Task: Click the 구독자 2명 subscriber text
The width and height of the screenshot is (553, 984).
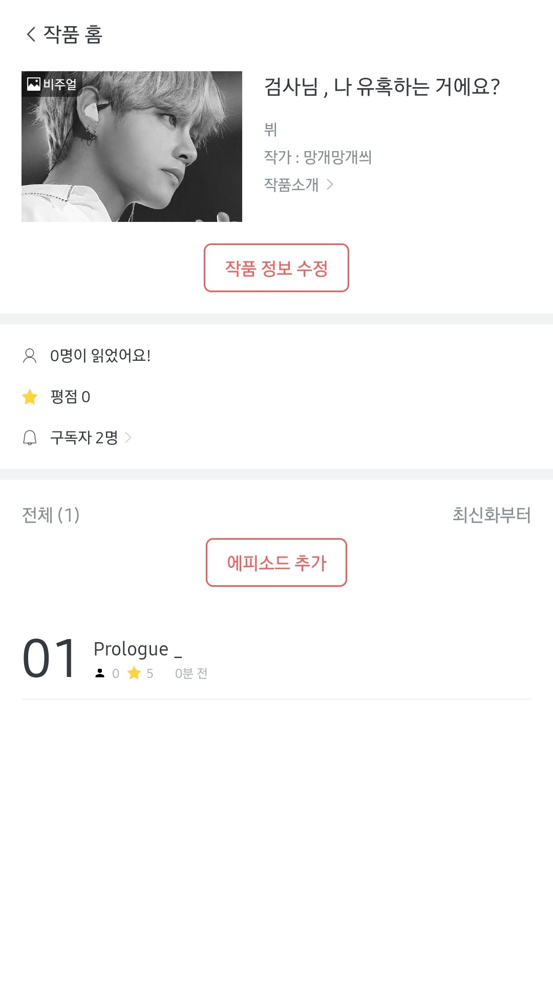Action: coord(84,438)
